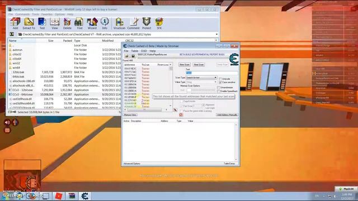Click the scan Text input field
358x201 pixels.
tap(211, 73)
